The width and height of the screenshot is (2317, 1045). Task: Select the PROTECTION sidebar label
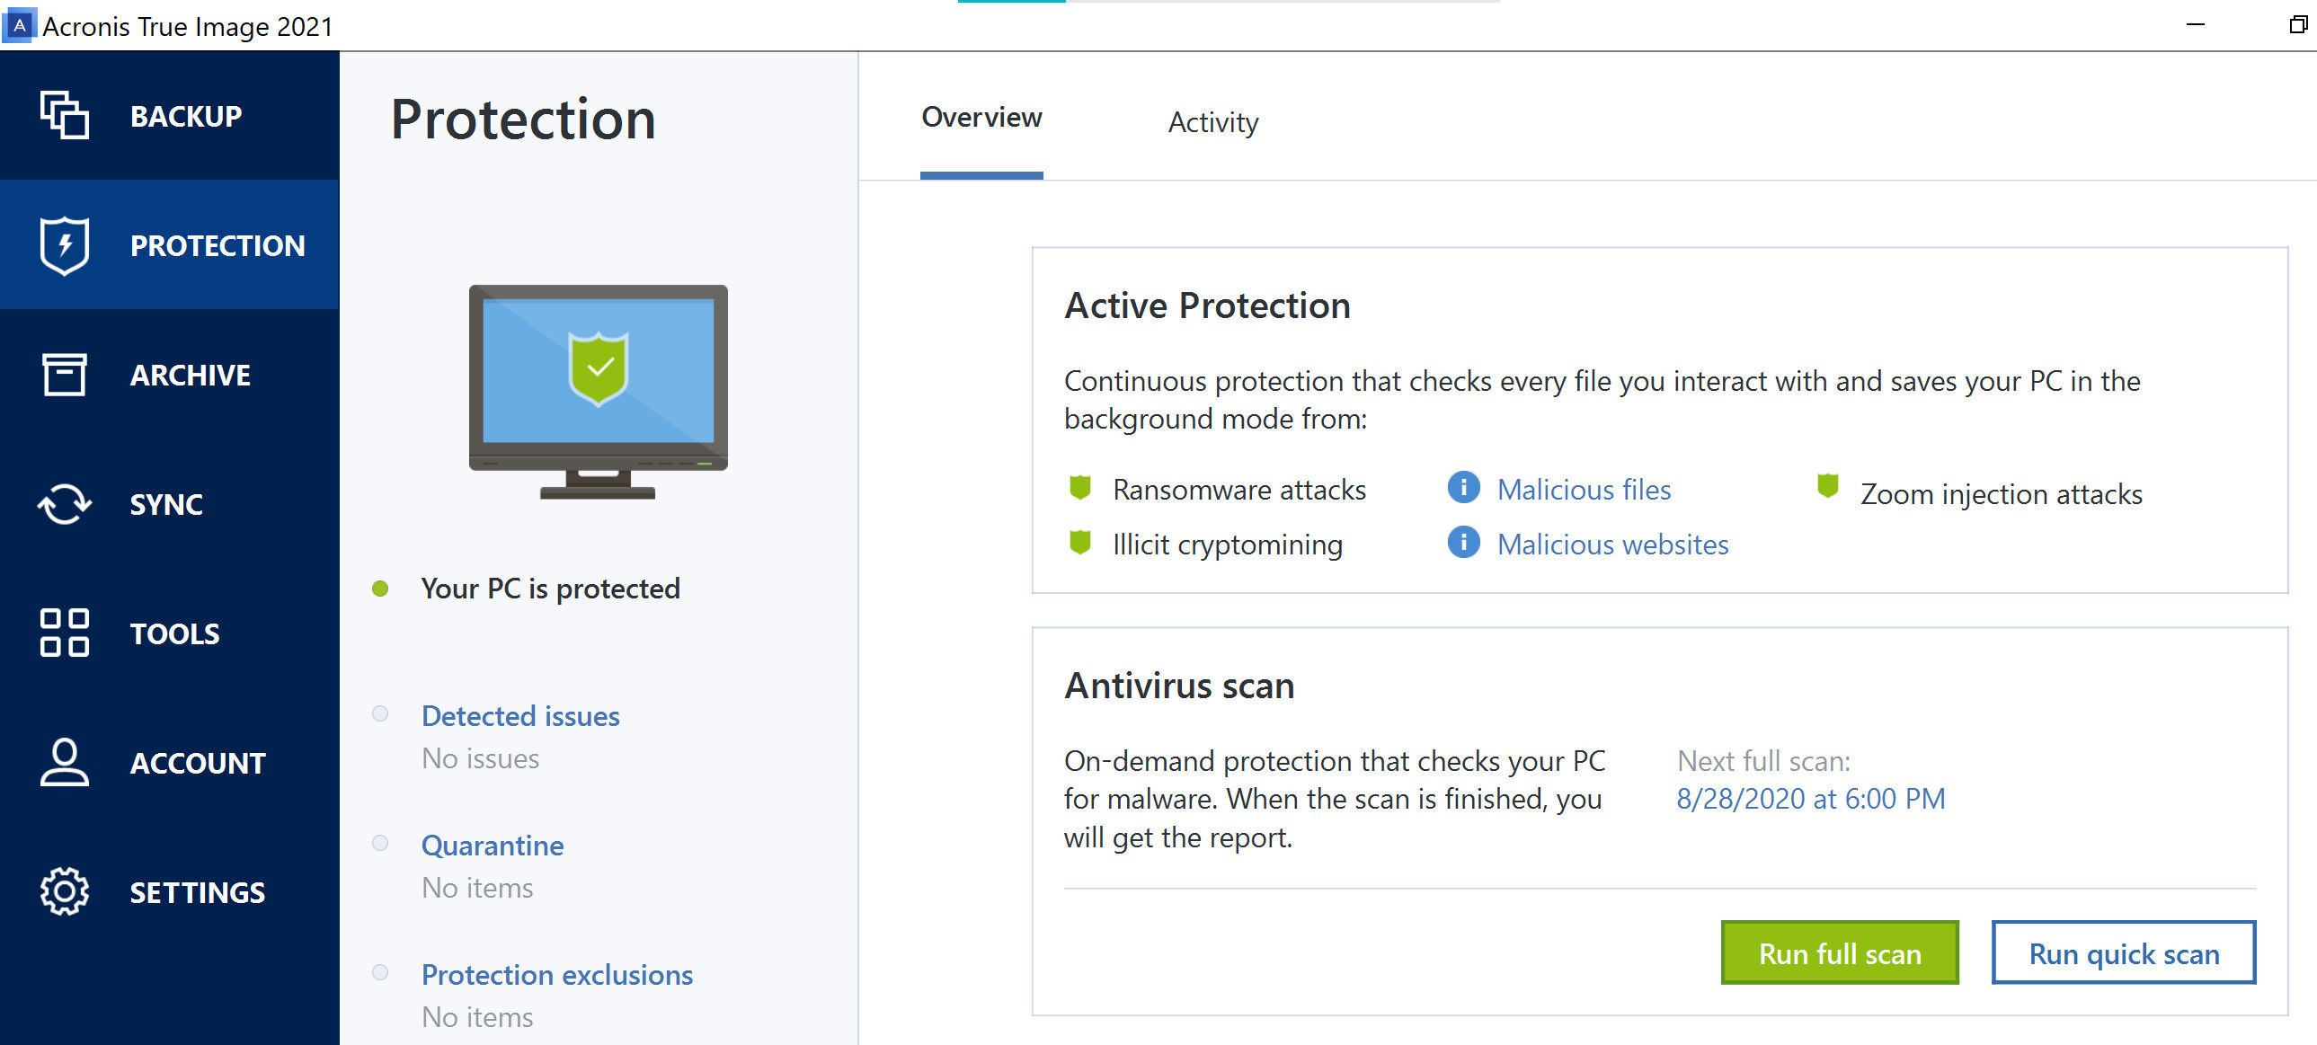click(x=217, y=245)
